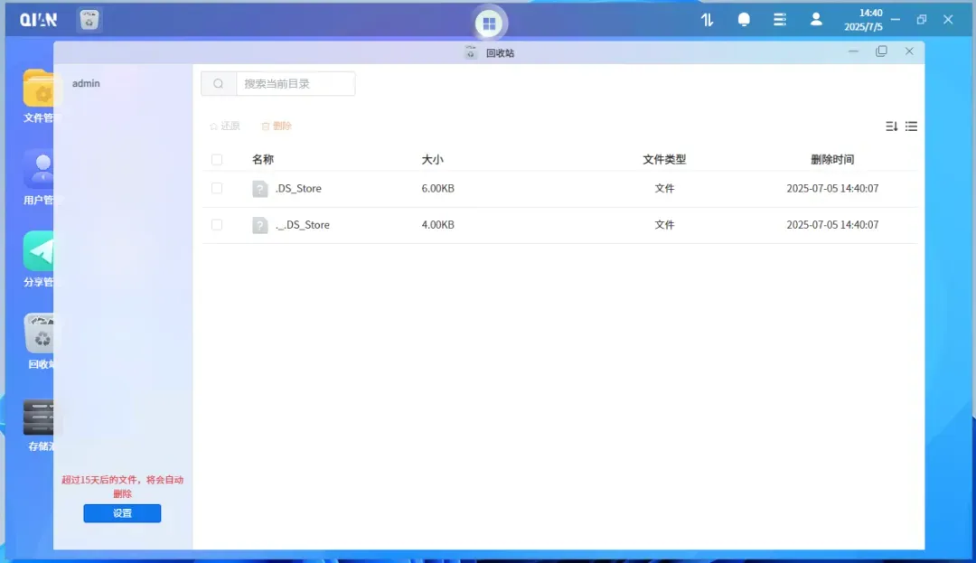
Task: Click the 回收站 window title icon
Action: coord(471,53)
